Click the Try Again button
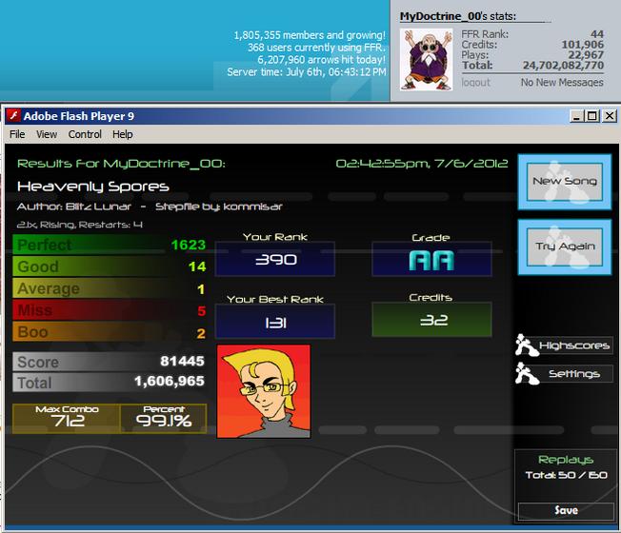621x533 pixels. click(x=565, y=247)
